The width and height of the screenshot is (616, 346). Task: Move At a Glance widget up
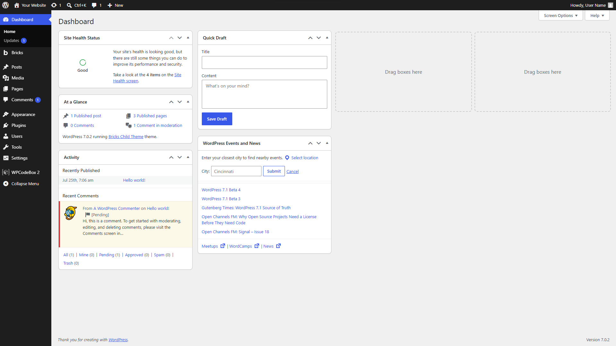tap(171, 102)
